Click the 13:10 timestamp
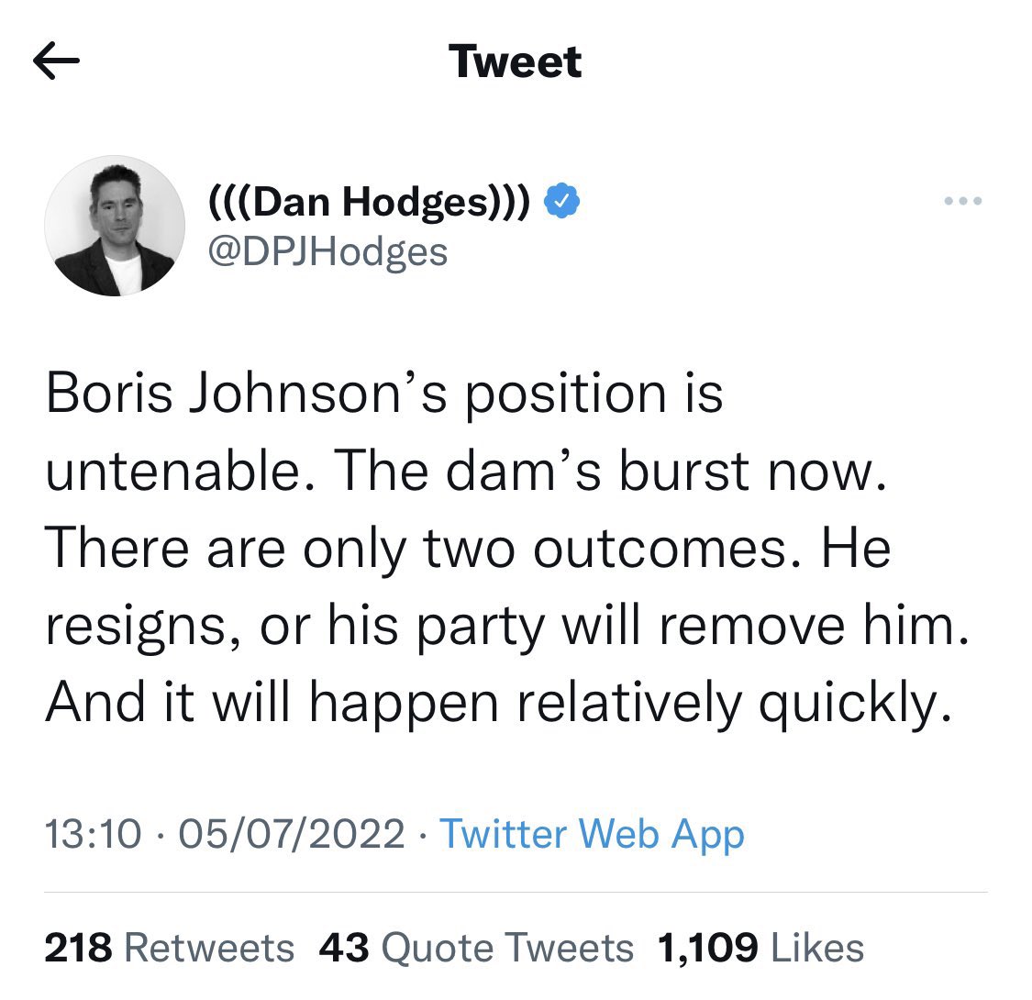 click(93, 833)
